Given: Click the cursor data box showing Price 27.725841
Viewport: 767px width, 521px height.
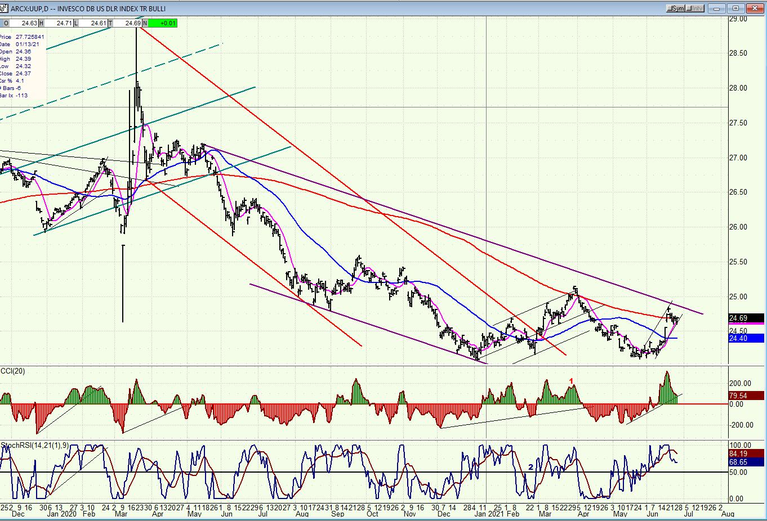Looking at the screenshot, I should (x=23, y=66).
